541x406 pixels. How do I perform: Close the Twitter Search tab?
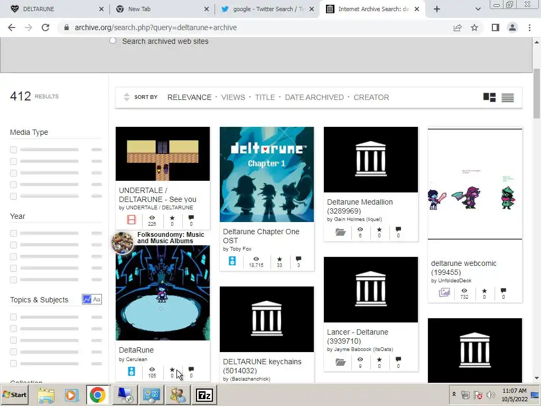click(x=312, y=9)
